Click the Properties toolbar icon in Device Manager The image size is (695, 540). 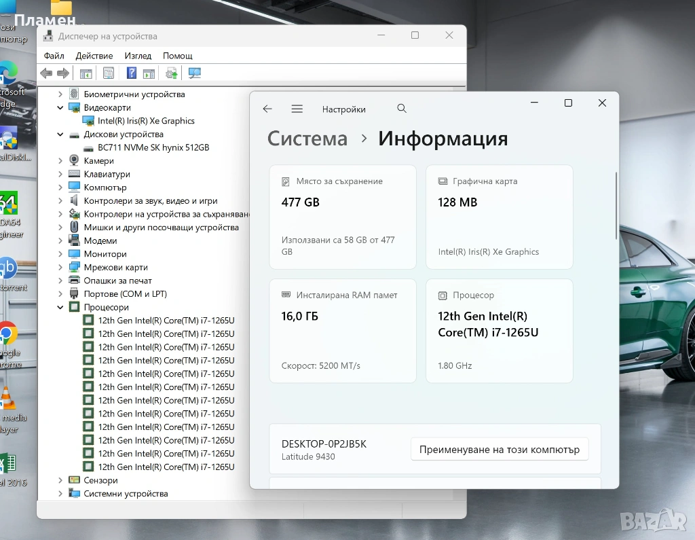click(x=109, y=73)
